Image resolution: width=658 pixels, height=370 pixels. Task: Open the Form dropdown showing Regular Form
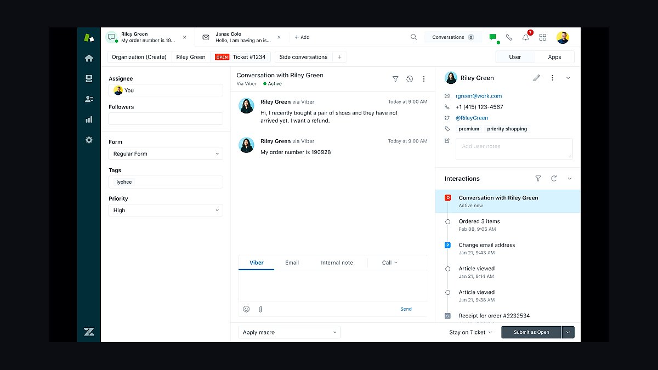(x=166, y=153)
